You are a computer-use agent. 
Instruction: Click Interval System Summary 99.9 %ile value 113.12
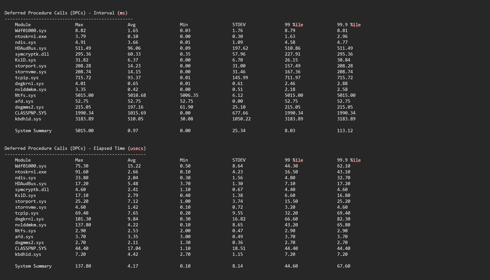pyautogui.click(x=345, y=131)
